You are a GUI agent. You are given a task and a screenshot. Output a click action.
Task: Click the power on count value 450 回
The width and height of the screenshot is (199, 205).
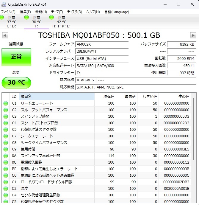click(182, 66)
